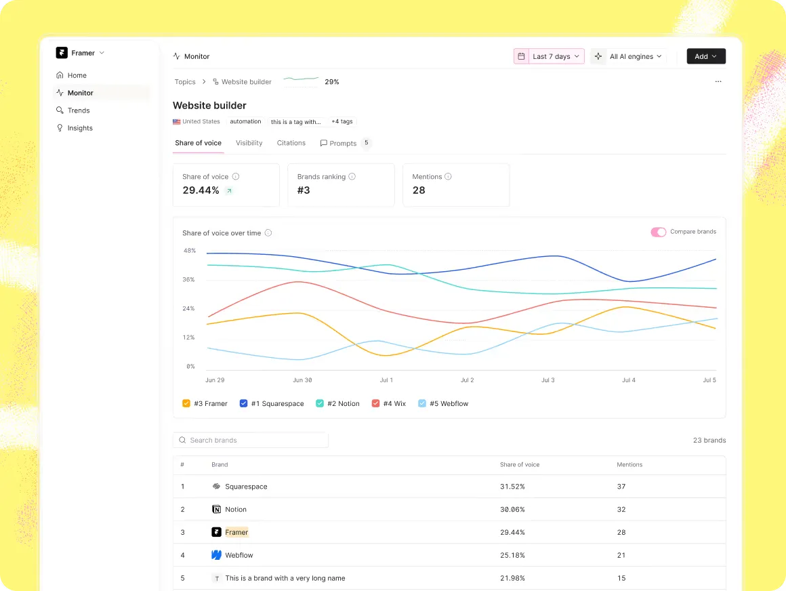The image size is (786, 591).
Task: Click the Webflow logo in the table
Action: click(217, 555)
